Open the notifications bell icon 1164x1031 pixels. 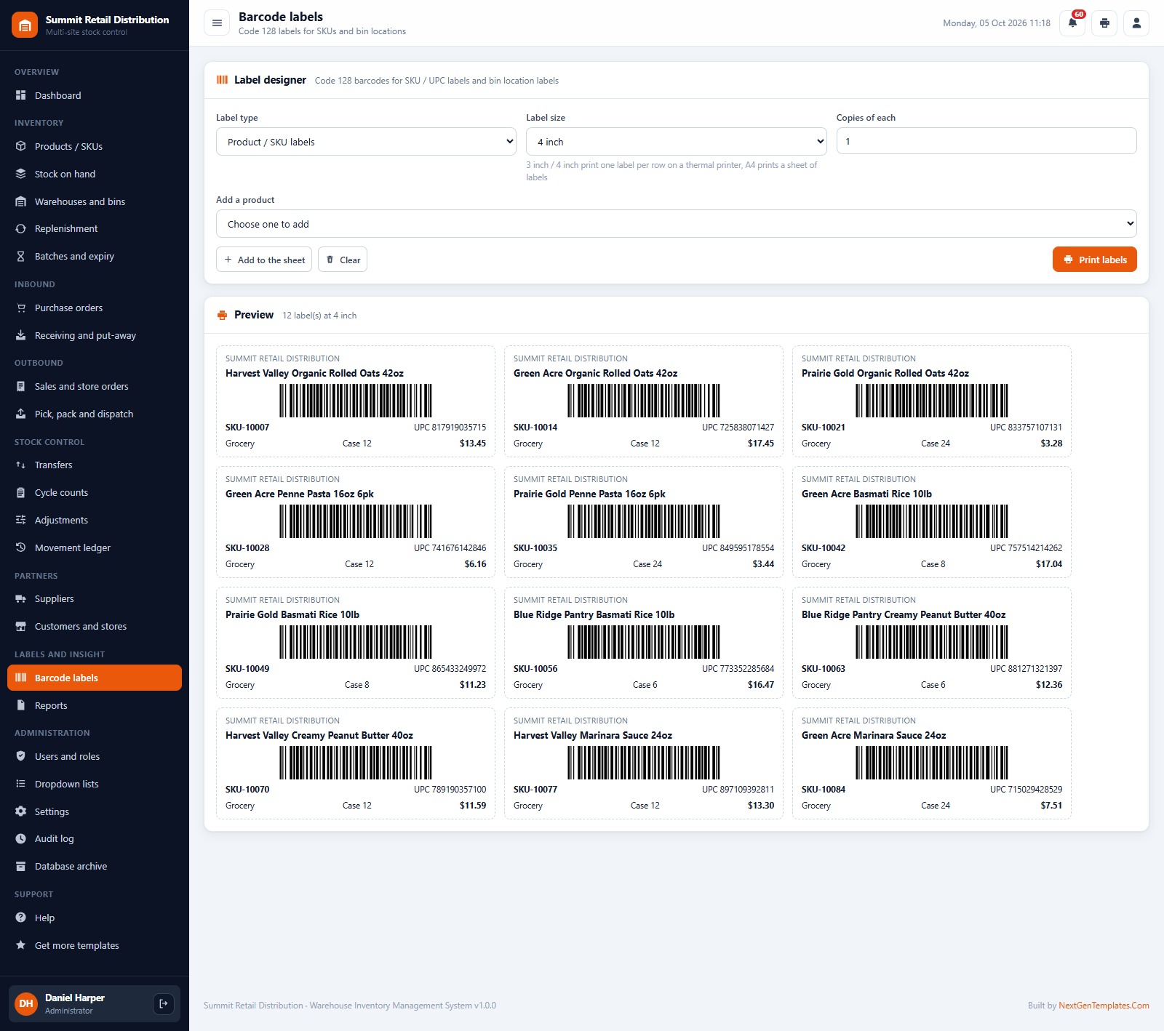coord(1072,23)
